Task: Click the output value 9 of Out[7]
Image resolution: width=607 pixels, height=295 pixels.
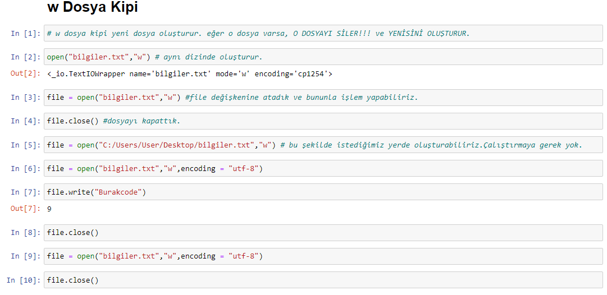Action: point(49,209)
